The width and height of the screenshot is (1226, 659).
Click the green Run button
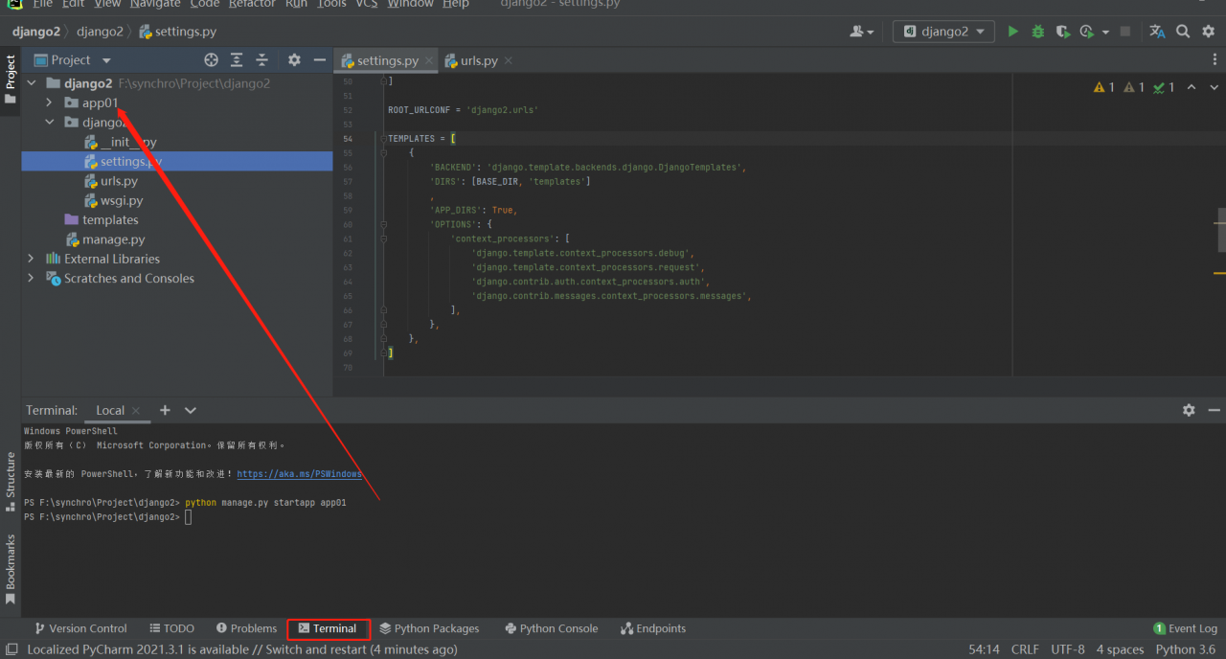(1012, 32)
